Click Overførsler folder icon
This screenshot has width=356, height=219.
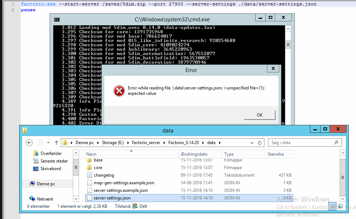coord(35,153)
